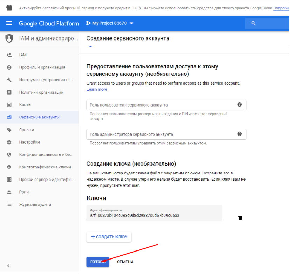
Task: Collapse the left sidebar panel
Action: [x=9, y=266]
